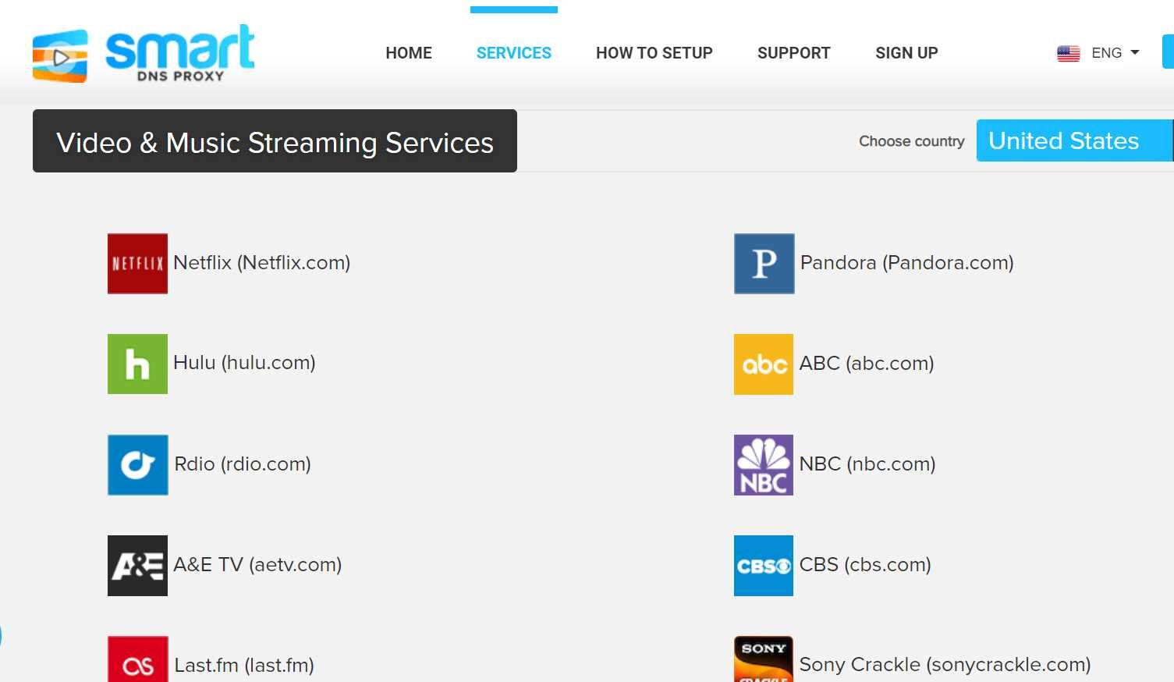Open the ABC (abc.com) link

pos(867,364)
